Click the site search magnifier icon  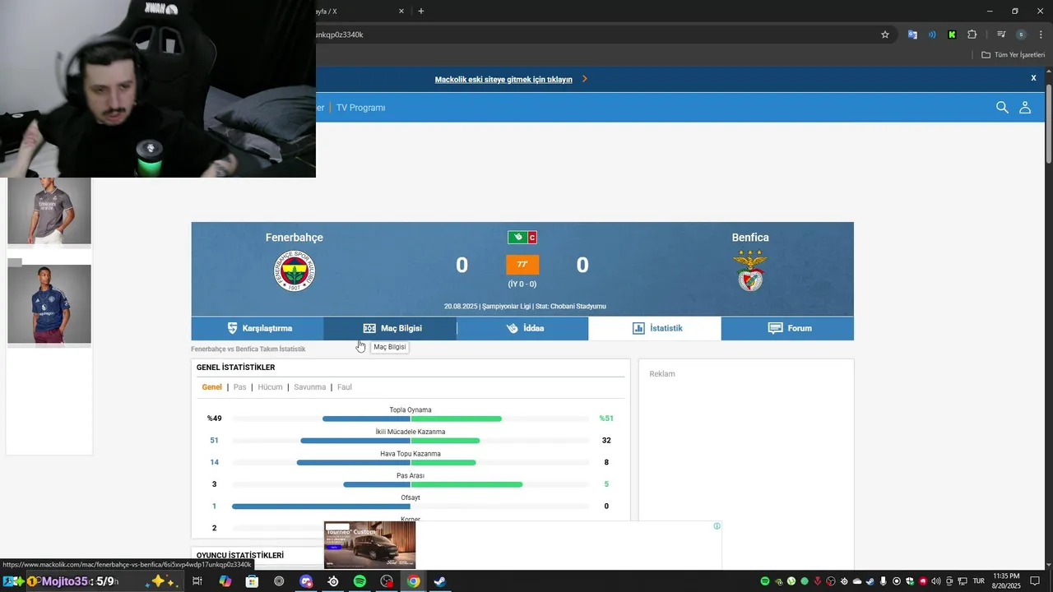1002,107
